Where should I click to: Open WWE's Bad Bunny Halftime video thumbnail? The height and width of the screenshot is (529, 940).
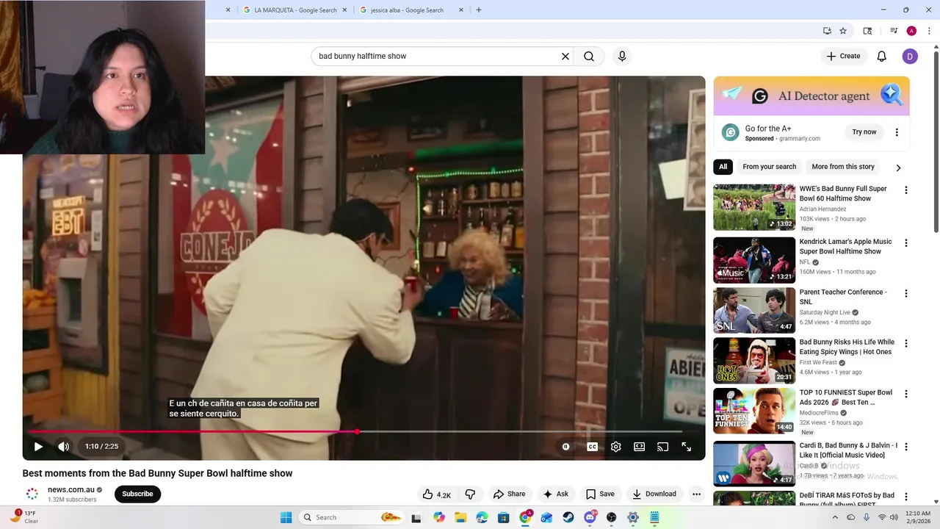(754, 207)
